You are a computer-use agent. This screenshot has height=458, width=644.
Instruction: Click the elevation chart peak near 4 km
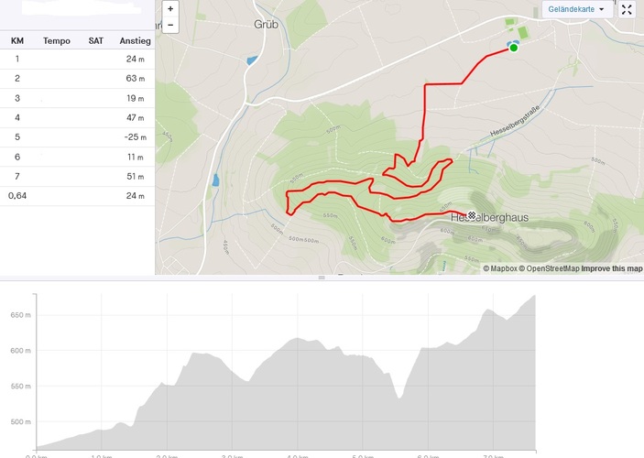[295, 339]
